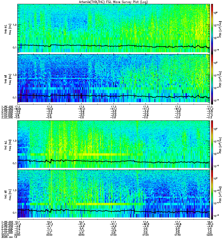The image size is (224, 239).
Task: Click the THC X_RE_GSE value 15.7
Action: (17, 222)
